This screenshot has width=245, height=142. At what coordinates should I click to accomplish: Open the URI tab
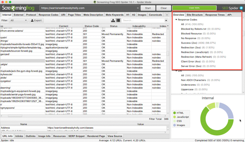click(63, 15)
